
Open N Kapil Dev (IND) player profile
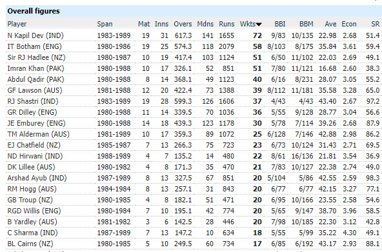point(35,35)
